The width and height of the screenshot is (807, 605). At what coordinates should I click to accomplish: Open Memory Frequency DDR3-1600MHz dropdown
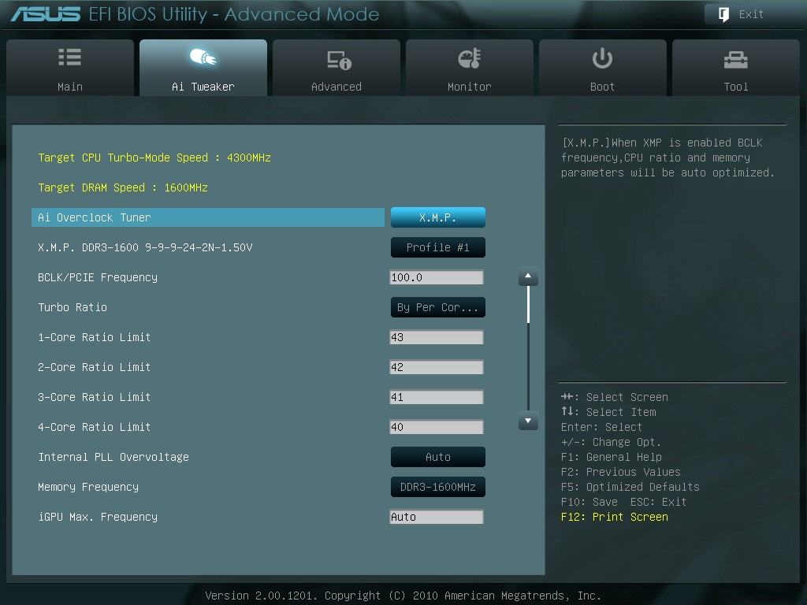point(438,487)
